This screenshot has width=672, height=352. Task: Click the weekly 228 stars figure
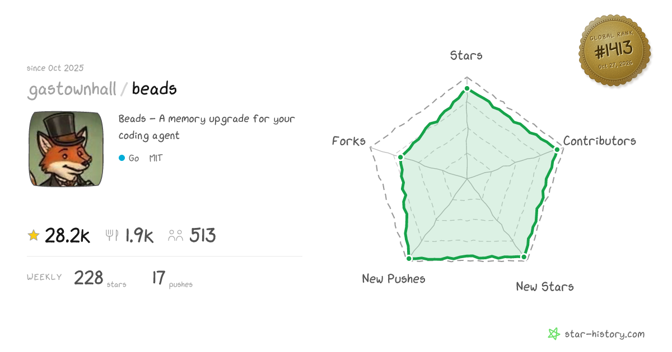click(x=100, y=278)
